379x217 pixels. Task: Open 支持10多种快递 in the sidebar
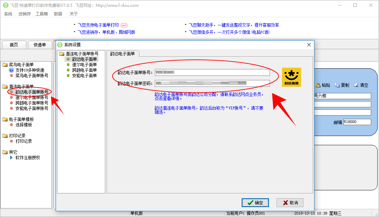30,70
